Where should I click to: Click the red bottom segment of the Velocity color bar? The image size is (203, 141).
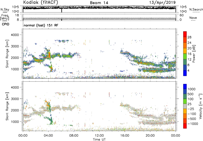coord(185,126)
